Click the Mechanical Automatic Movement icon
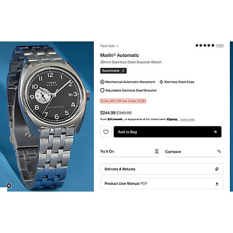This screenshot has height=233, width=233. click(102, 82)
